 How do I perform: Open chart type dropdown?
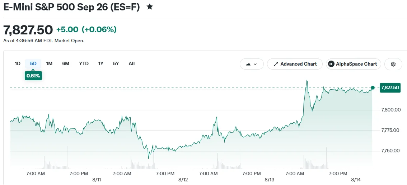pyautogui.click(x=252, y=64)
